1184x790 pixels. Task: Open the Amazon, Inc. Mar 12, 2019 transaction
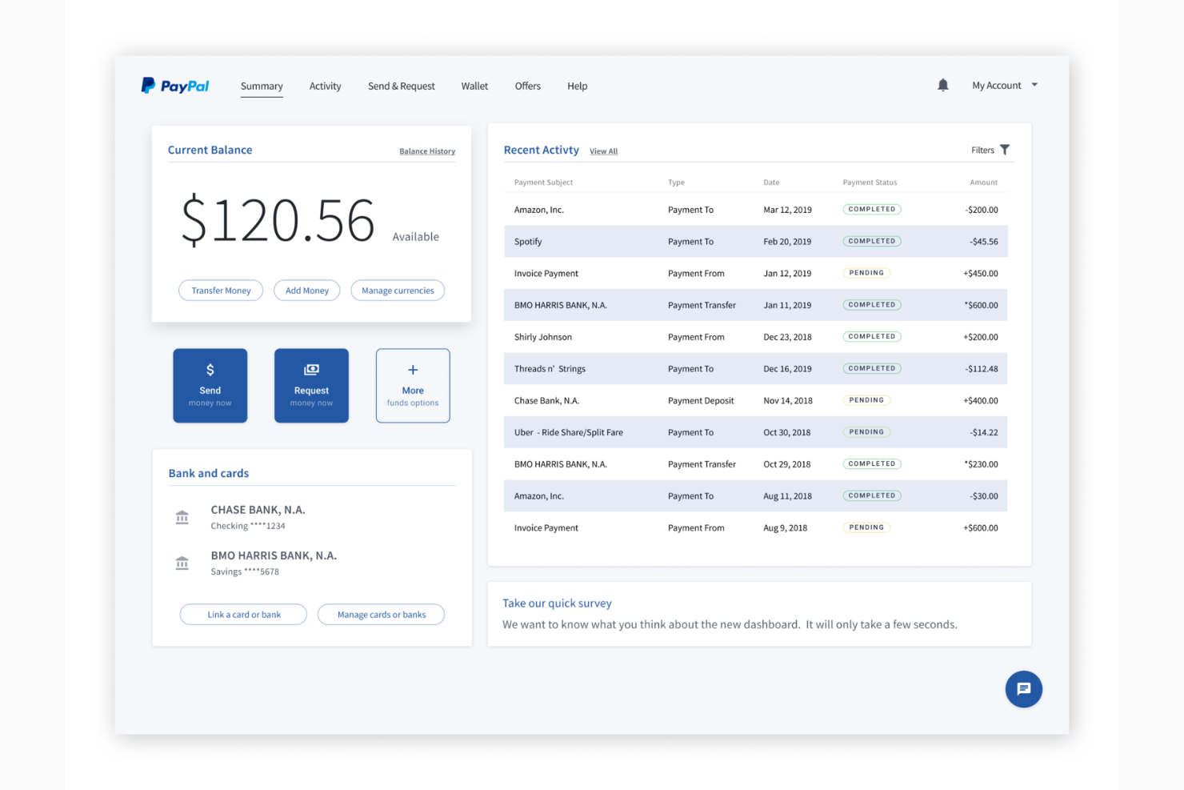[x=756, y=210]
